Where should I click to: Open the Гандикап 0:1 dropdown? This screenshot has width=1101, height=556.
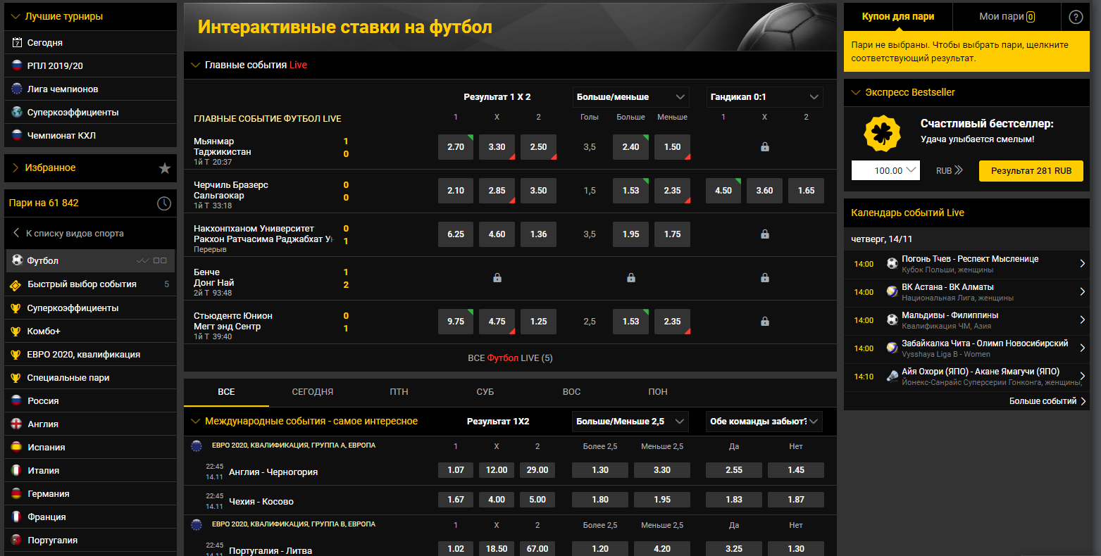764,97
